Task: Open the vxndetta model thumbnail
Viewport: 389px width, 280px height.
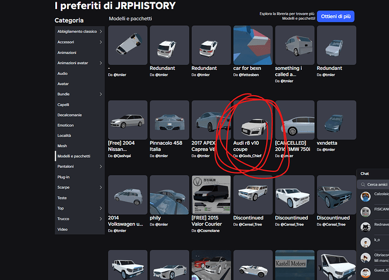Action: 337,120
